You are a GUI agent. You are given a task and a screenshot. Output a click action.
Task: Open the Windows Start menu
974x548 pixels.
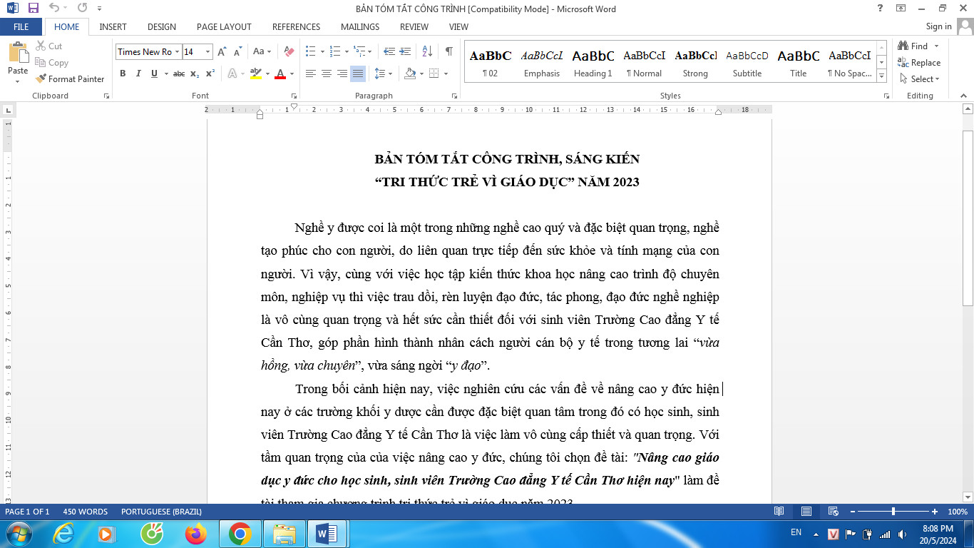click(x=19, y=533)
